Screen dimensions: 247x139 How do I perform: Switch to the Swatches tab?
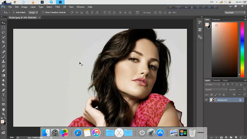coord(216,20)
